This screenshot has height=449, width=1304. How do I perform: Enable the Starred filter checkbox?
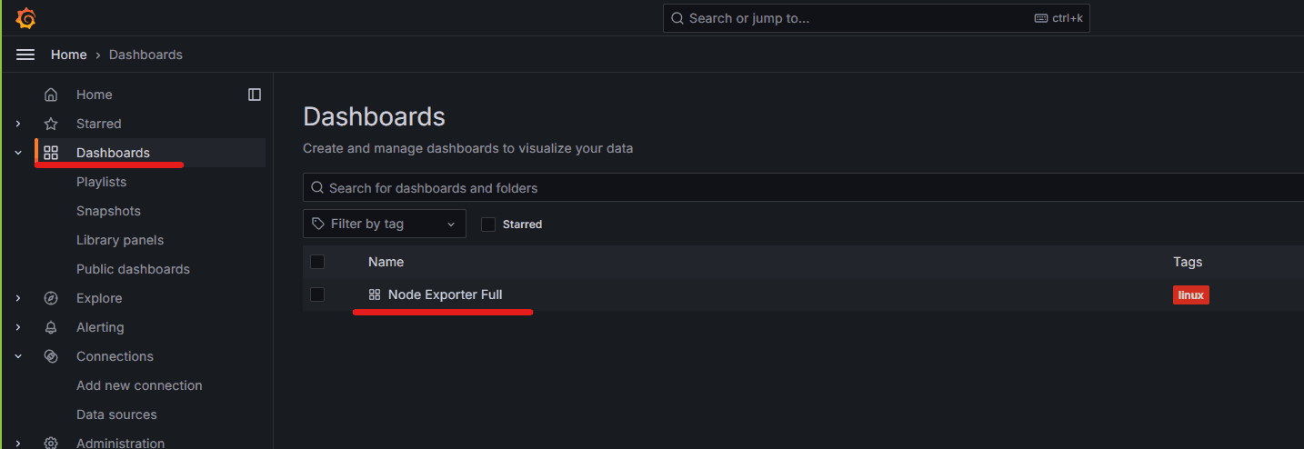coord(488,224)
